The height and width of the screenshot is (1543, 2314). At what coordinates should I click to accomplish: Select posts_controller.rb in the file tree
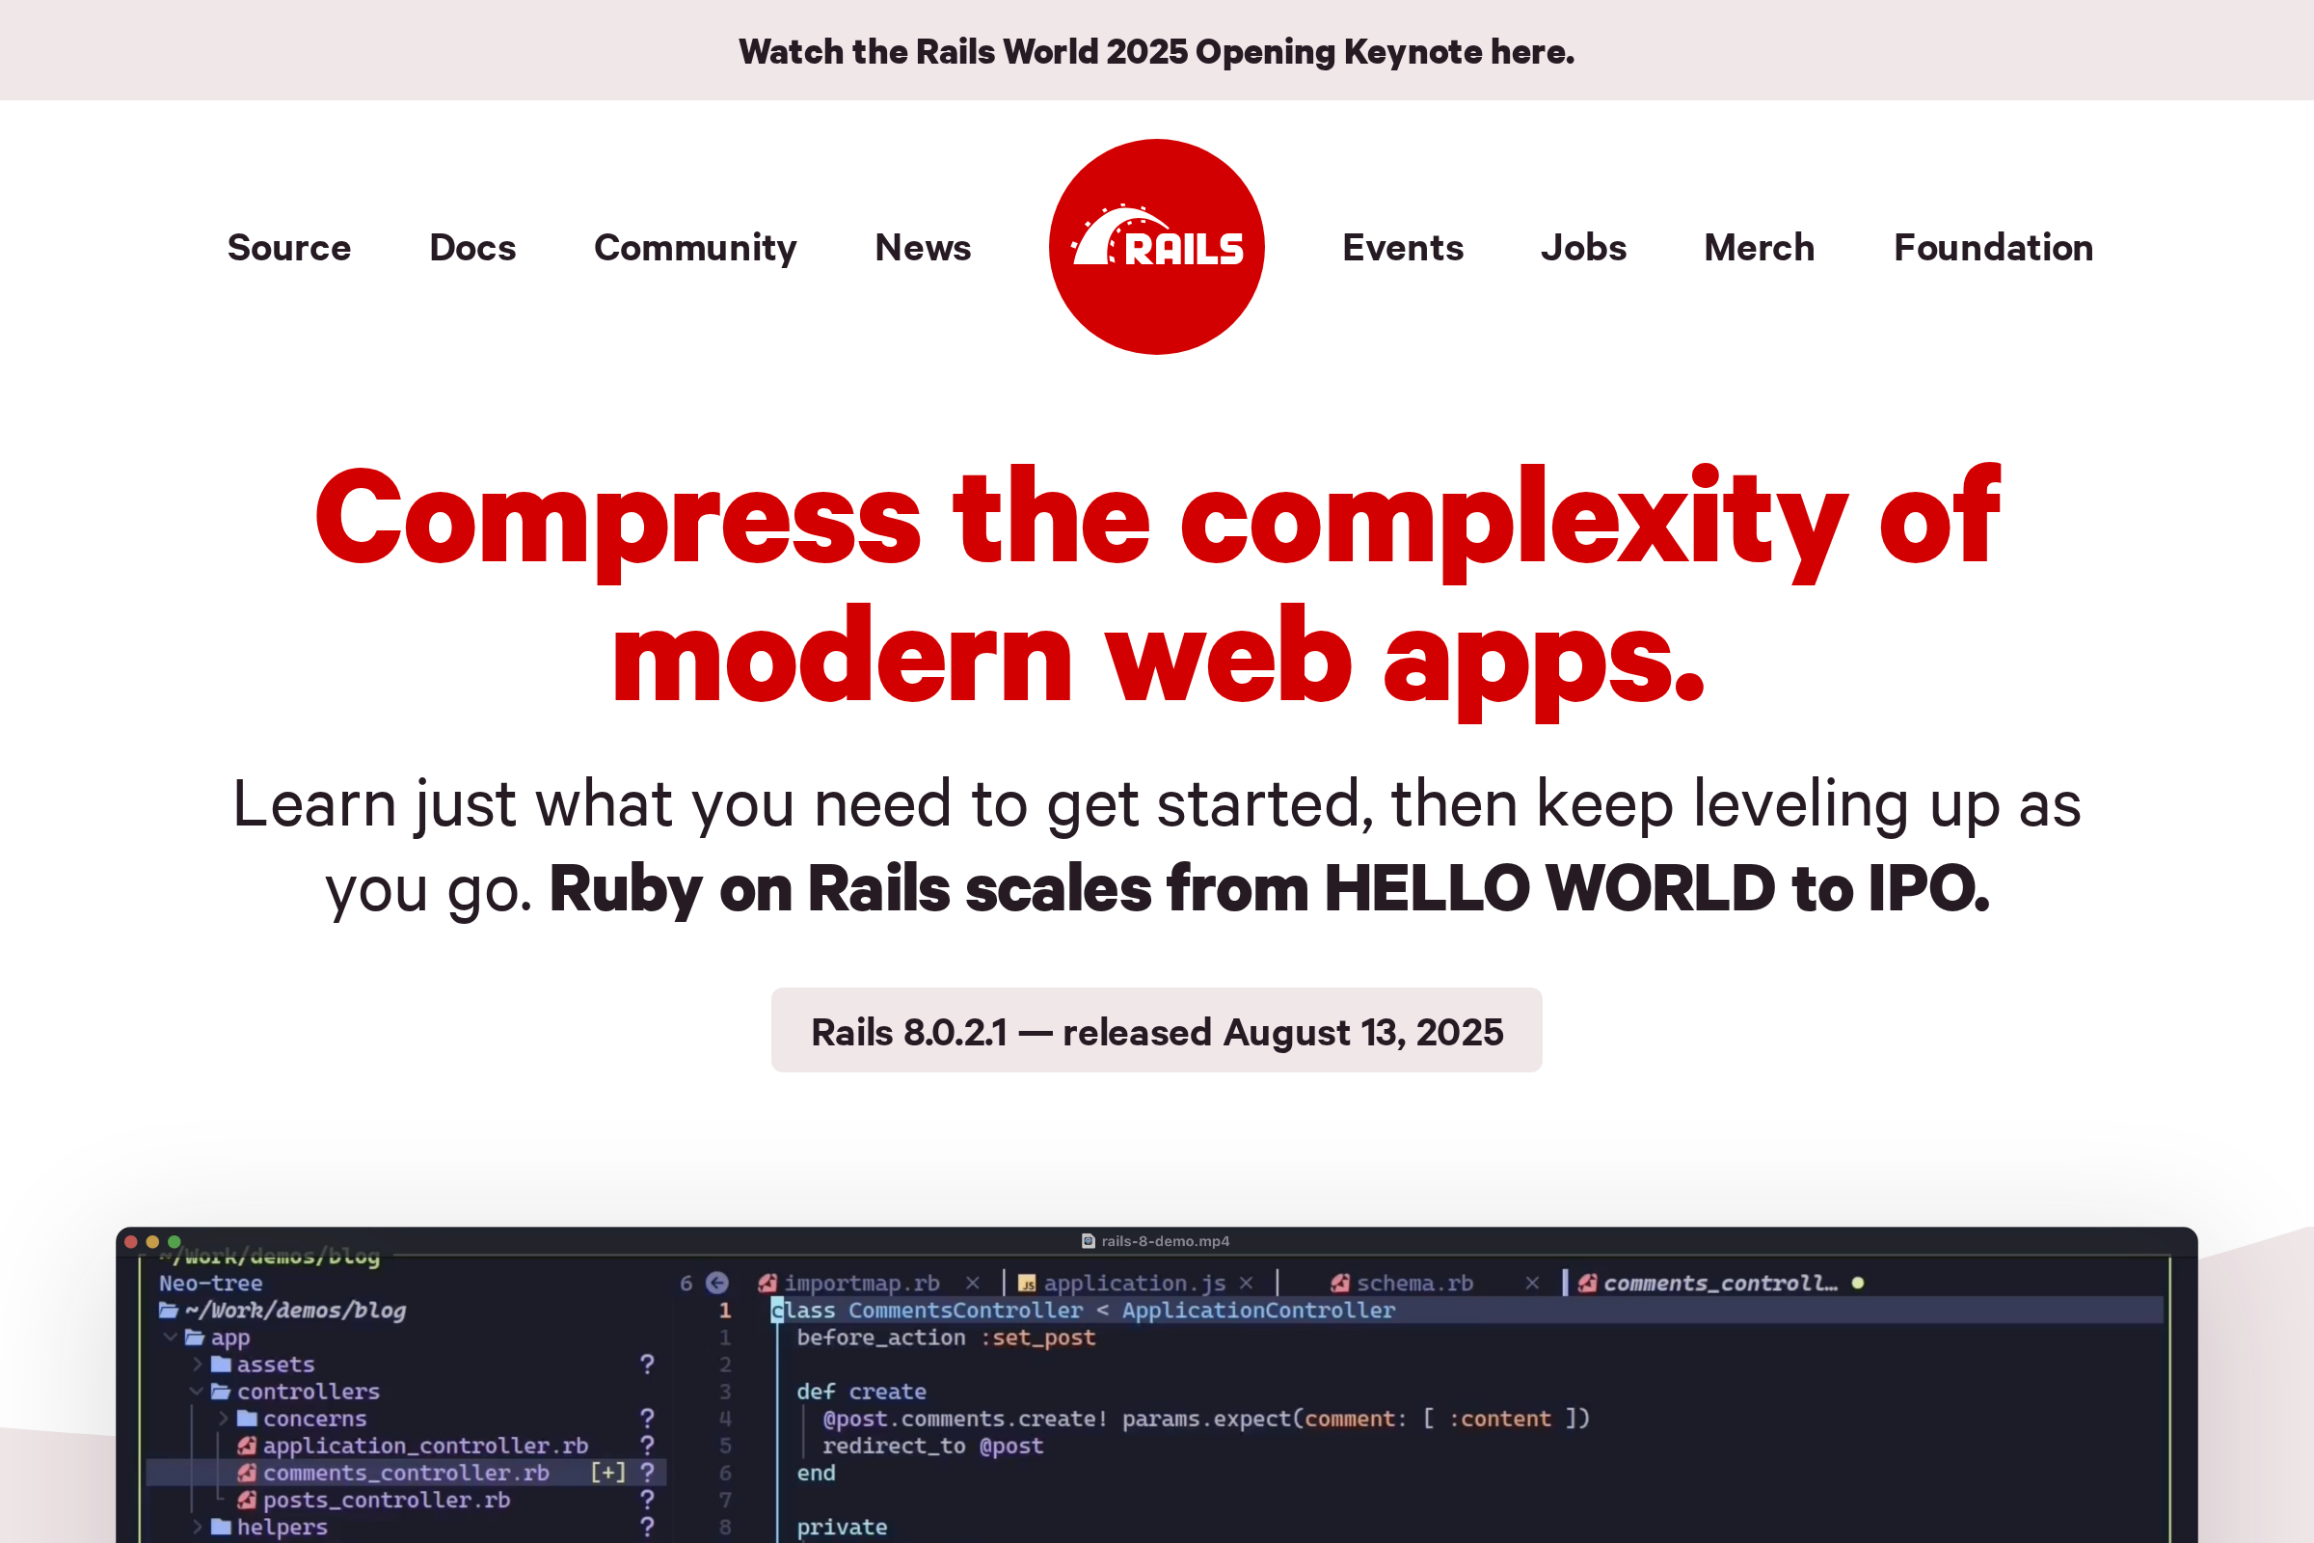(x=386, y=1500)
